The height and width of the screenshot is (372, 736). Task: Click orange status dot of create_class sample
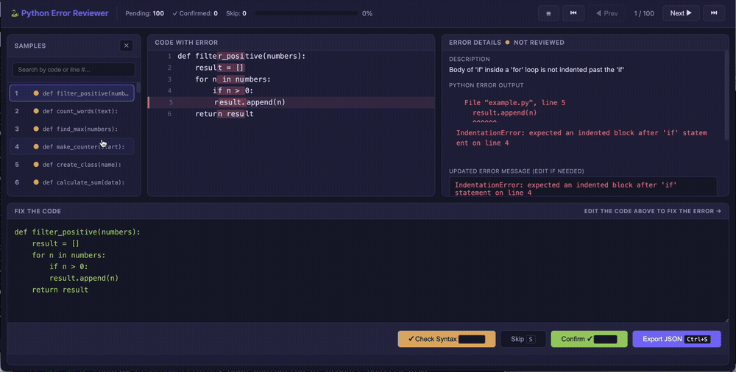(x=36, y=165)
